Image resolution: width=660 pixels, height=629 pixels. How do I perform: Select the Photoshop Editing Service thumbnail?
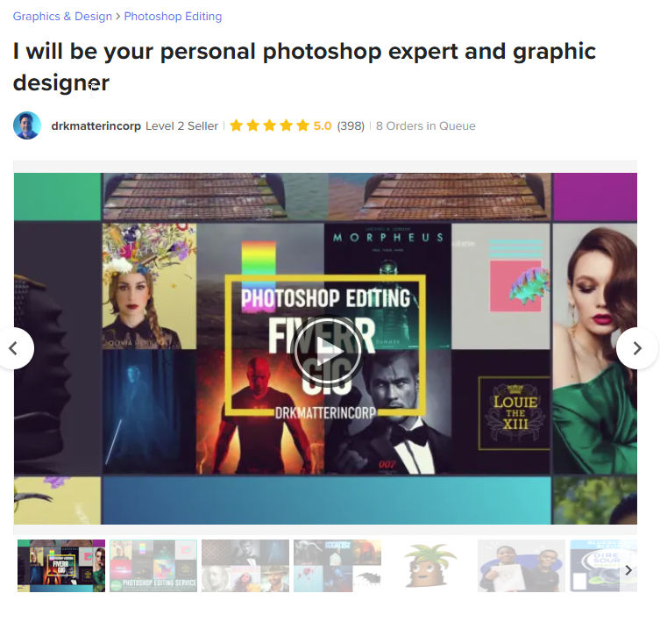pos(153,566)
